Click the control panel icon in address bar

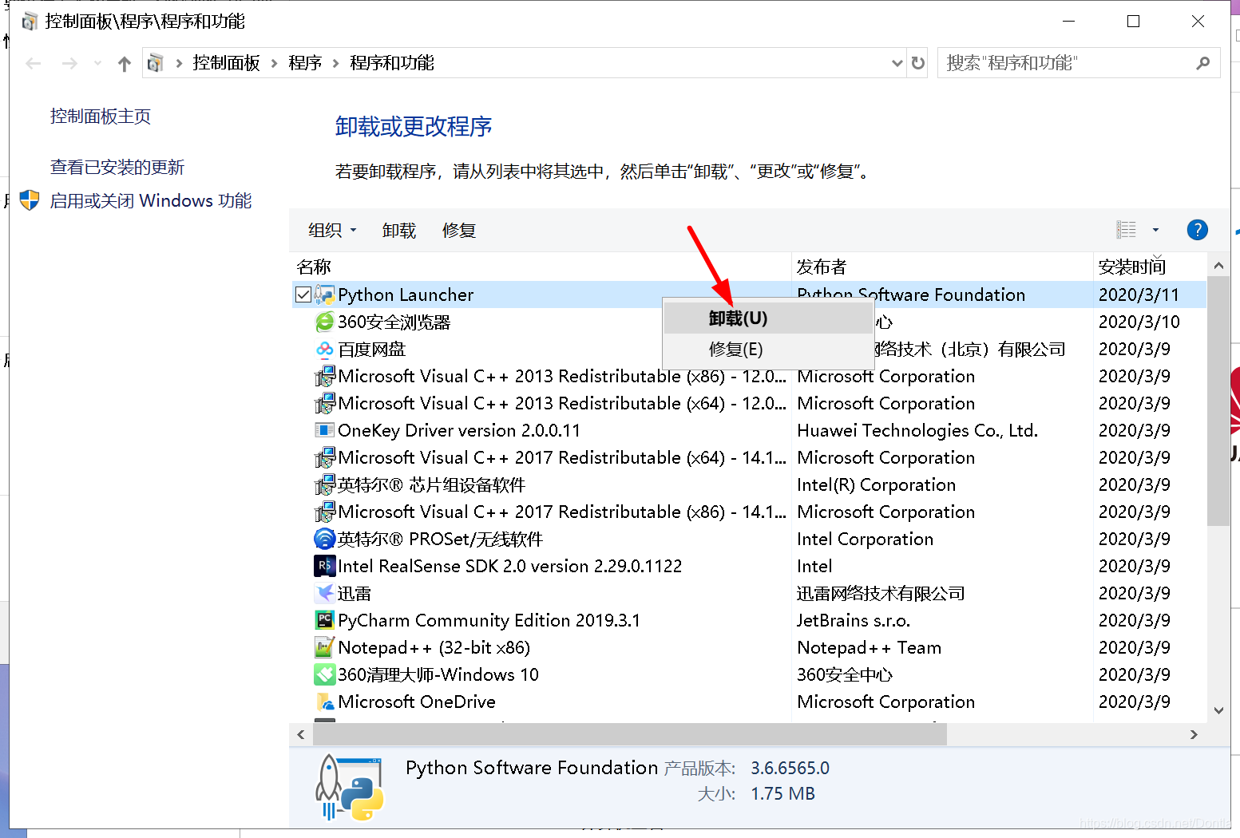pyautogui.click(x=156, y=63)
